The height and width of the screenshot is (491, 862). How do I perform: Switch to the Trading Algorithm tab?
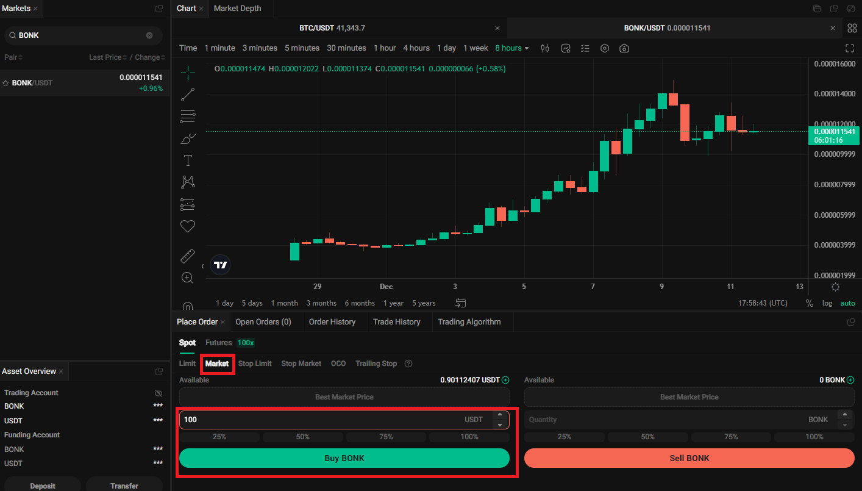469,322
